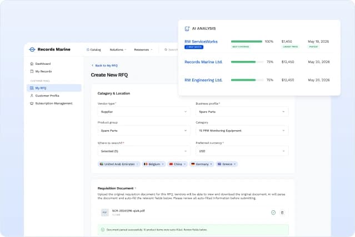Open the Business profile dropdown

tap(242, 112)
